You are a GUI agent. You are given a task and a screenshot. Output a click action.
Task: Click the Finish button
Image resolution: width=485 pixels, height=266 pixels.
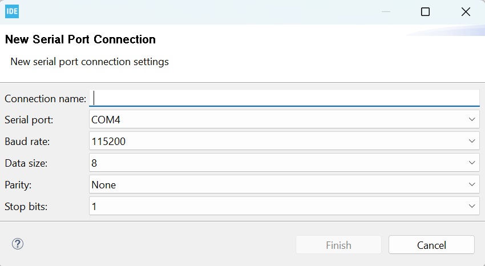[338, 245]
